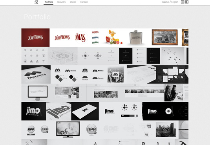View the two women working photo
The image size is (210, 145).
point(174,93)
